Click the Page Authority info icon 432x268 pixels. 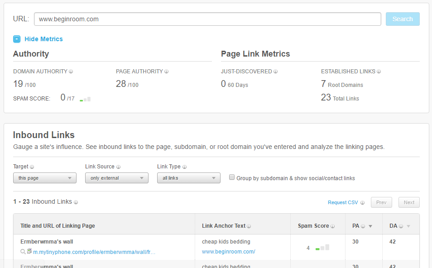pos(167,72)
